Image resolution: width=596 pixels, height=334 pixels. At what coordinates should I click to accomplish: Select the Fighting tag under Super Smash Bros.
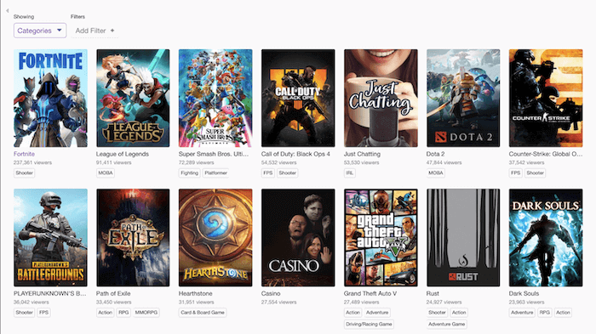click(189, 173)
